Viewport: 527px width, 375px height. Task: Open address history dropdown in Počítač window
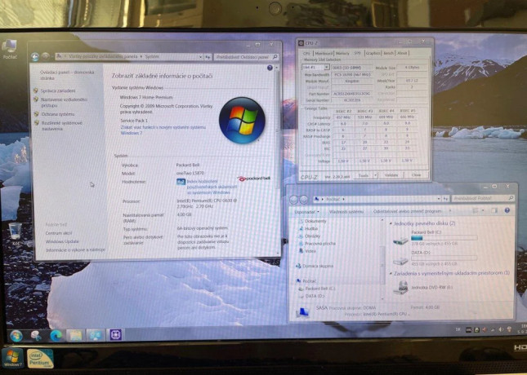click(439, 199)
